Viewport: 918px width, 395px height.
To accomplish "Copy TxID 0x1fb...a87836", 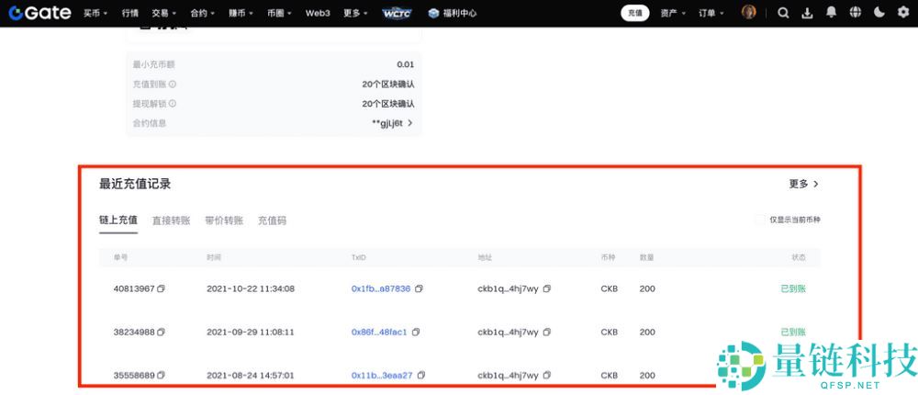I will pyautogui.click(x=419, y=288).
